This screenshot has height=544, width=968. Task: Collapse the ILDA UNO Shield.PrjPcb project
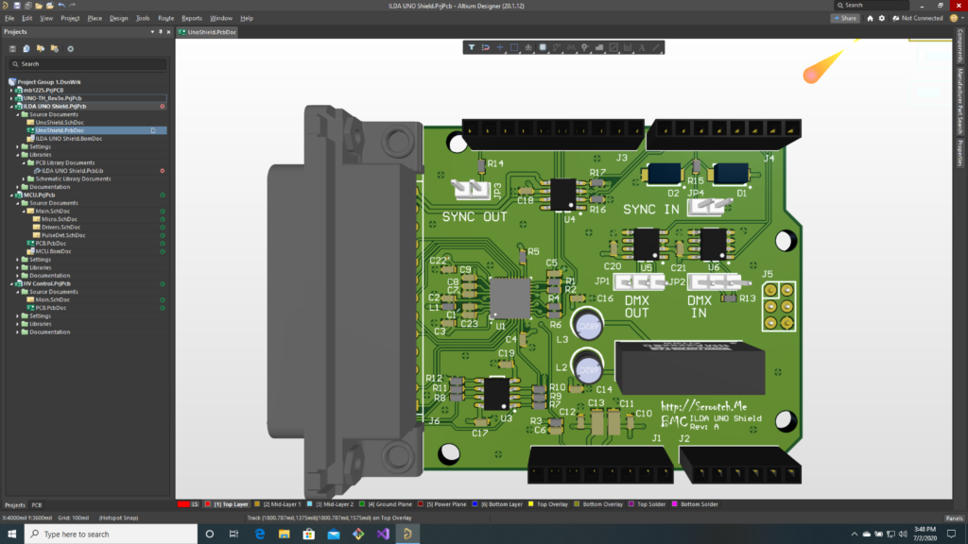(12, 107)
